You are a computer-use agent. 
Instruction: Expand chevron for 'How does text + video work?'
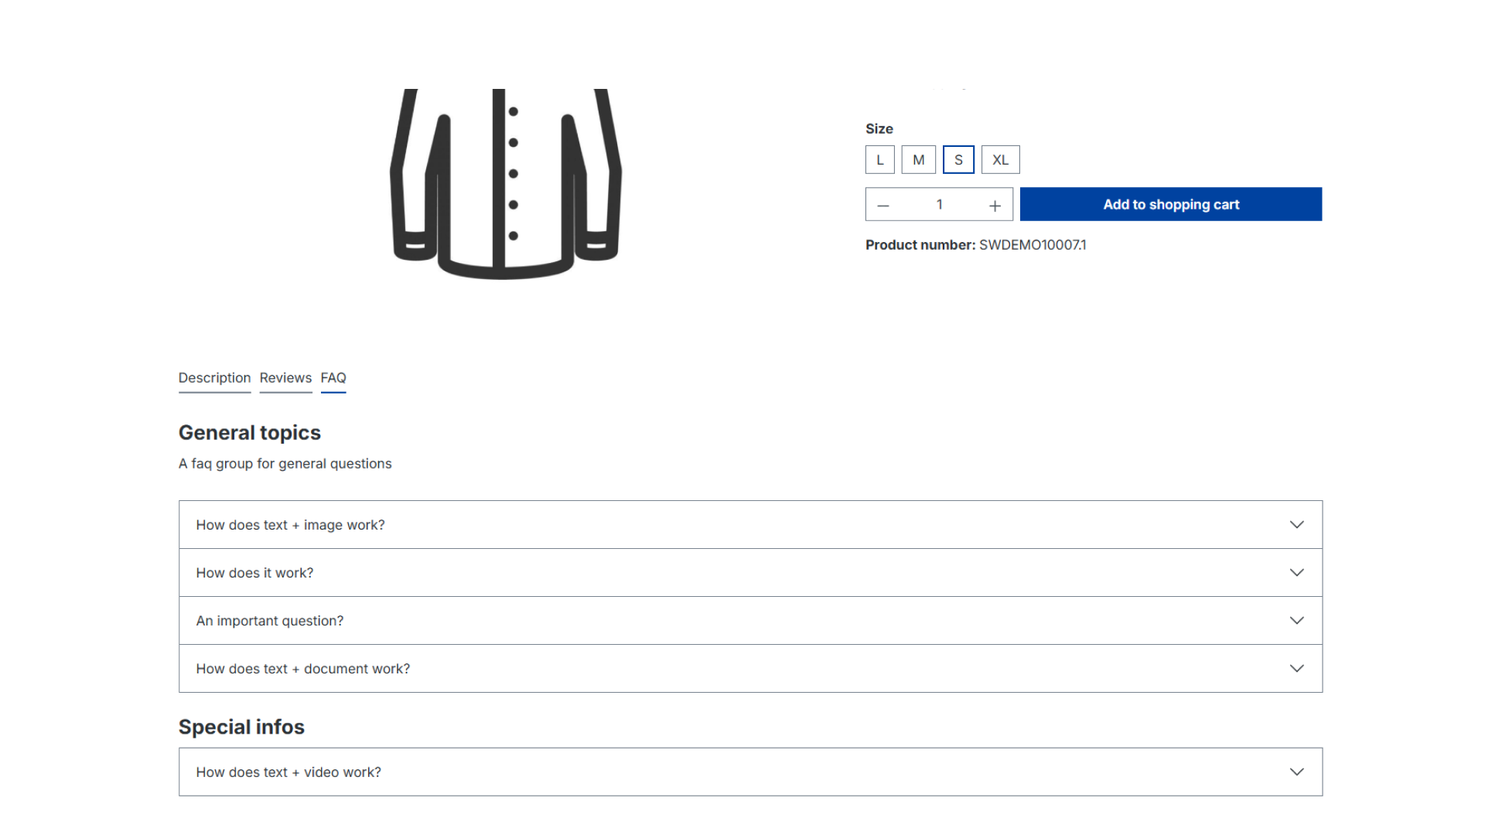(1297, 772)
